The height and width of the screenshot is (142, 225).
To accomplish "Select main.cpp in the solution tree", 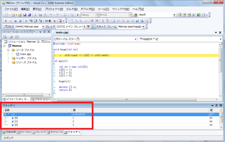I will (25, 54).
